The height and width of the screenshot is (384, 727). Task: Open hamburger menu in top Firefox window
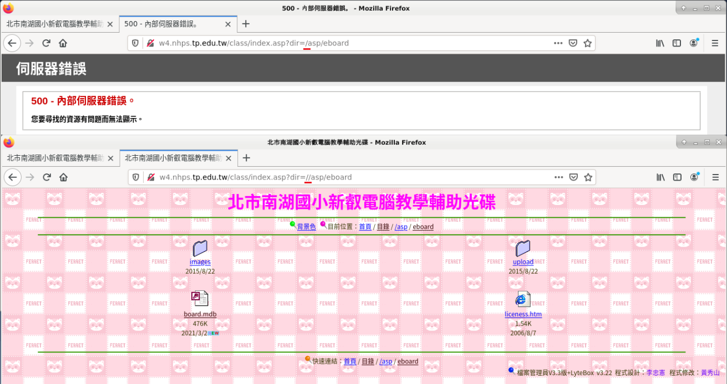(x=715, y=43)
